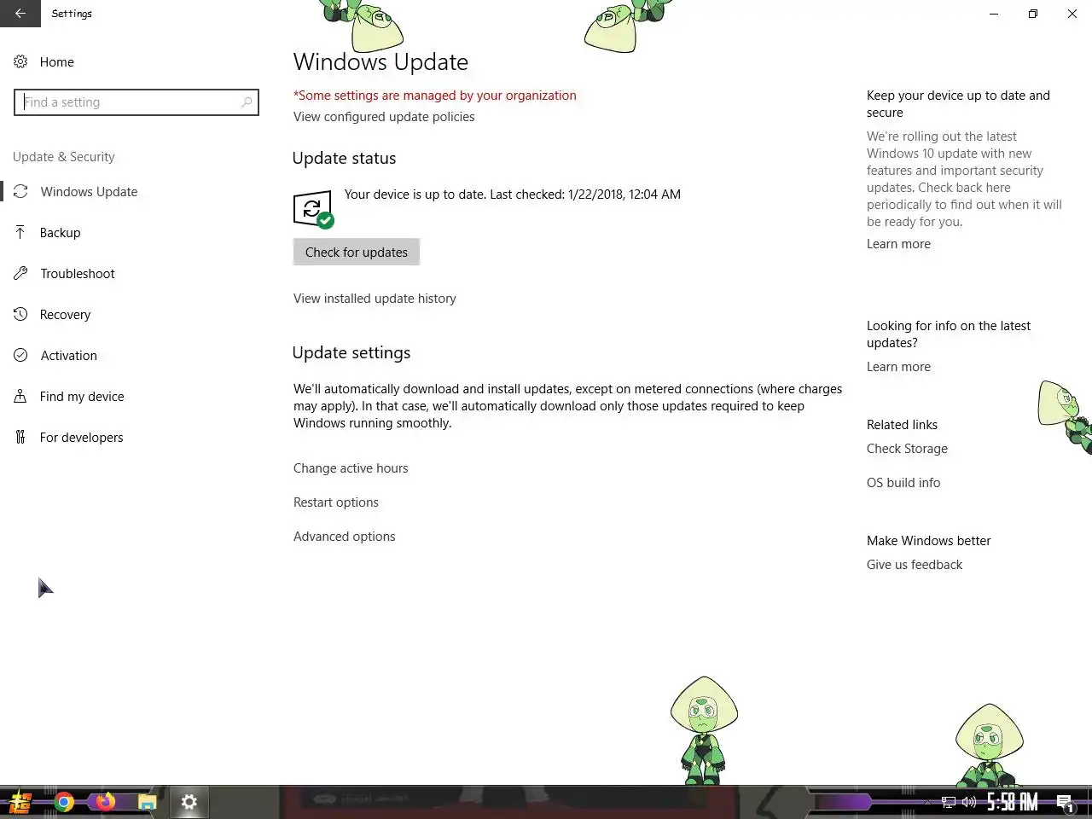Click the For developers tools icon
The width and height of the screenshot is (1092, 819).
(x=20, y=437)
